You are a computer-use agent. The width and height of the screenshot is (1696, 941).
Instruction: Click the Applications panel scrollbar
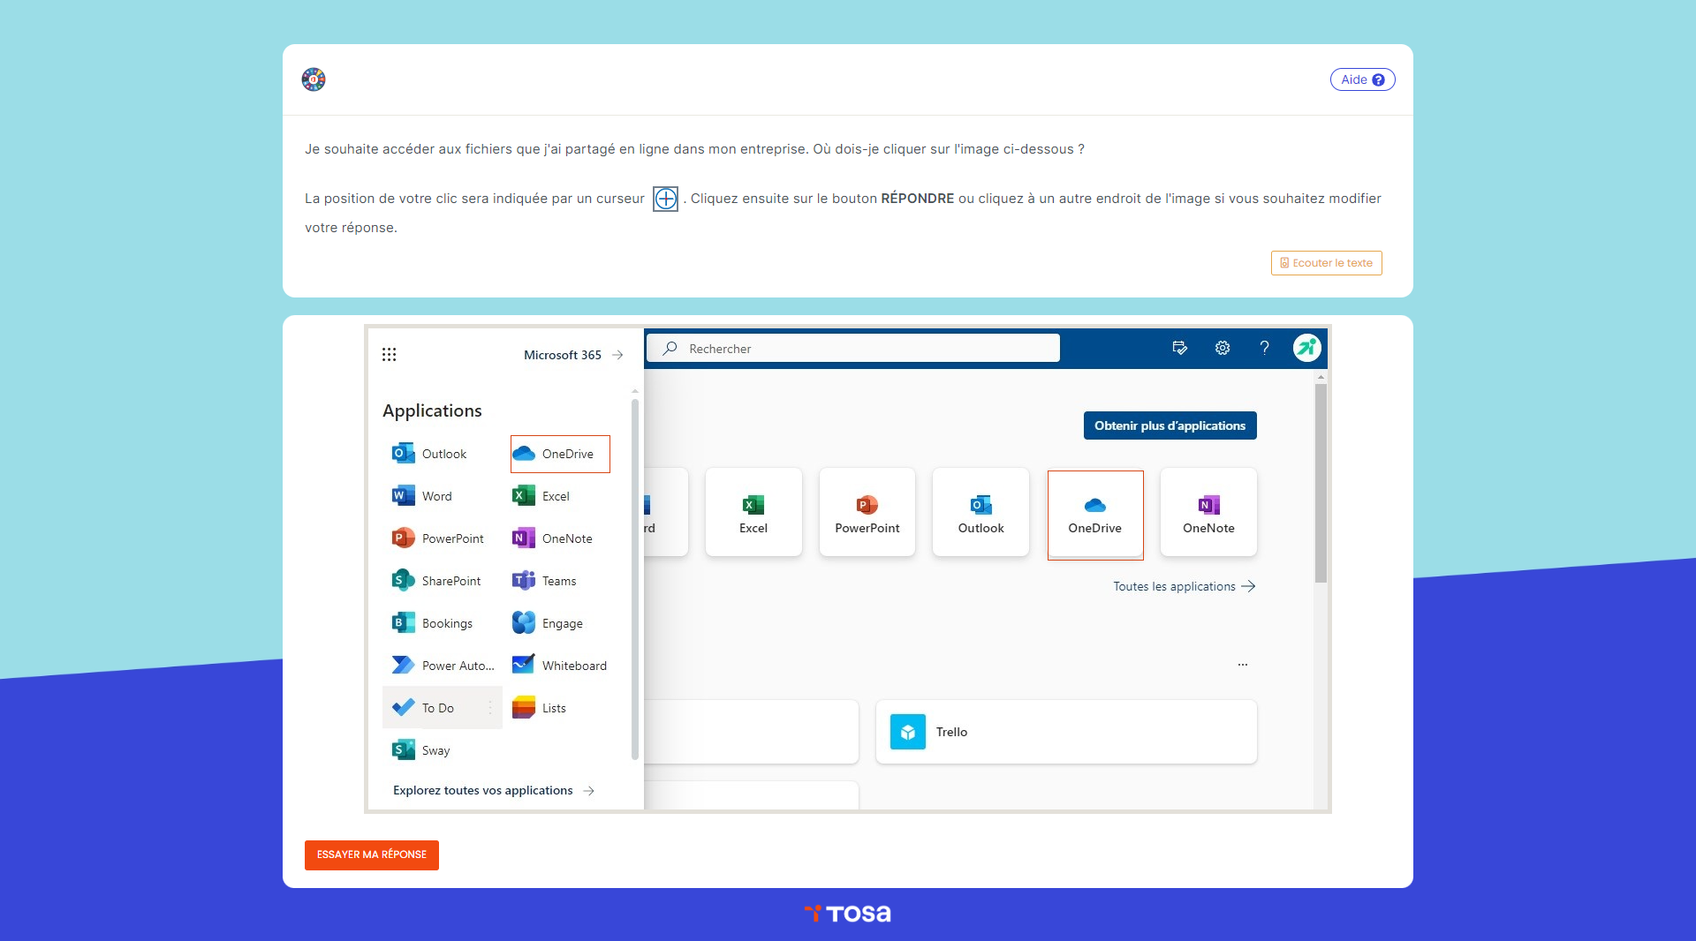point(634,579)
